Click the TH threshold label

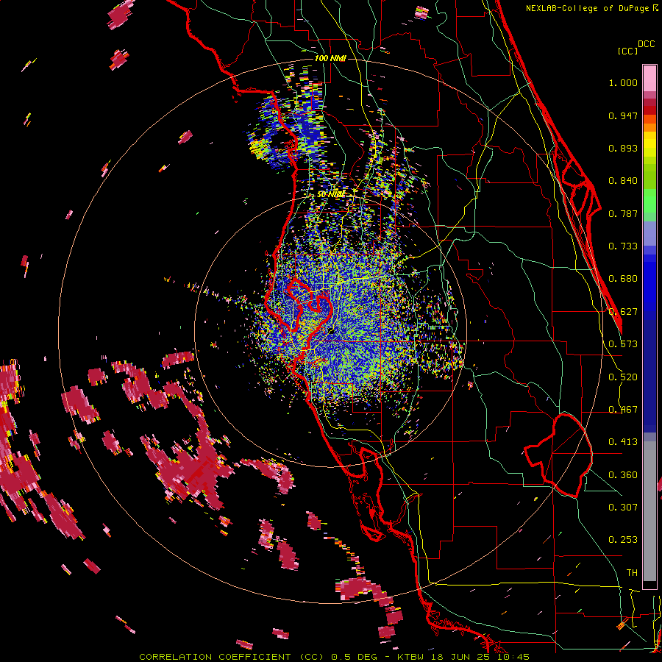[632, 573]
